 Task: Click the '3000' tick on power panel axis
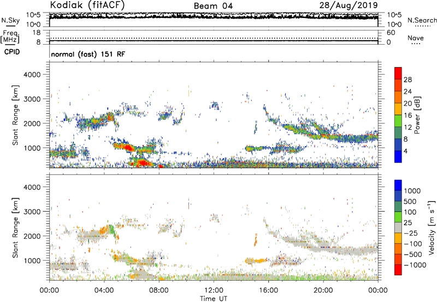pos(32,99)
